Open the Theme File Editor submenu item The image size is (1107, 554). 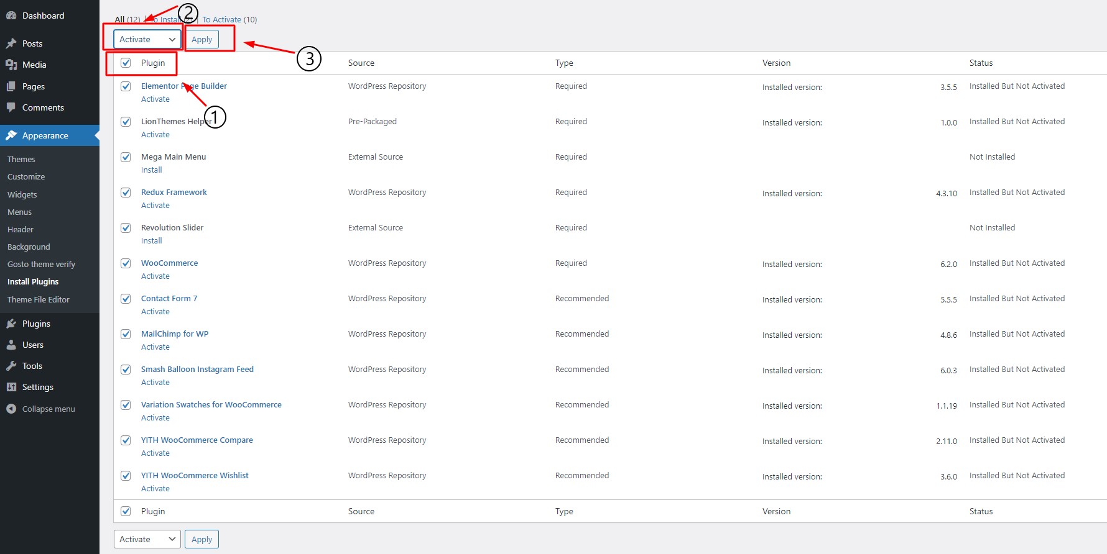39,299
